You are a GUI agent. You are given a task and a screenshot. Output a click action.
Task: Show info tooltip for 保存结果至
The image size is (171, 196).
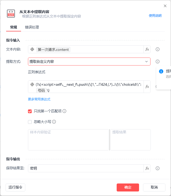point(157,168)
